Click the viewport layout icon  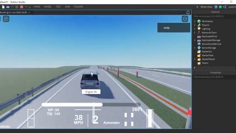(188, 13)
